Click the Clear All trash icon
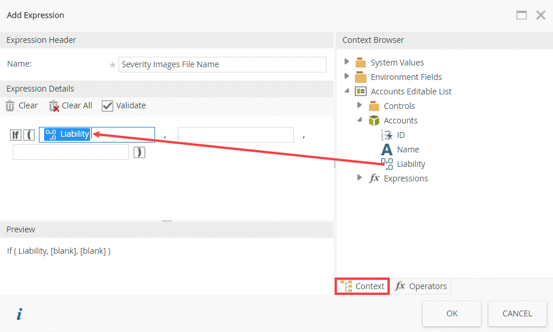This screenshot has height=332, width=553. (53, 105)
